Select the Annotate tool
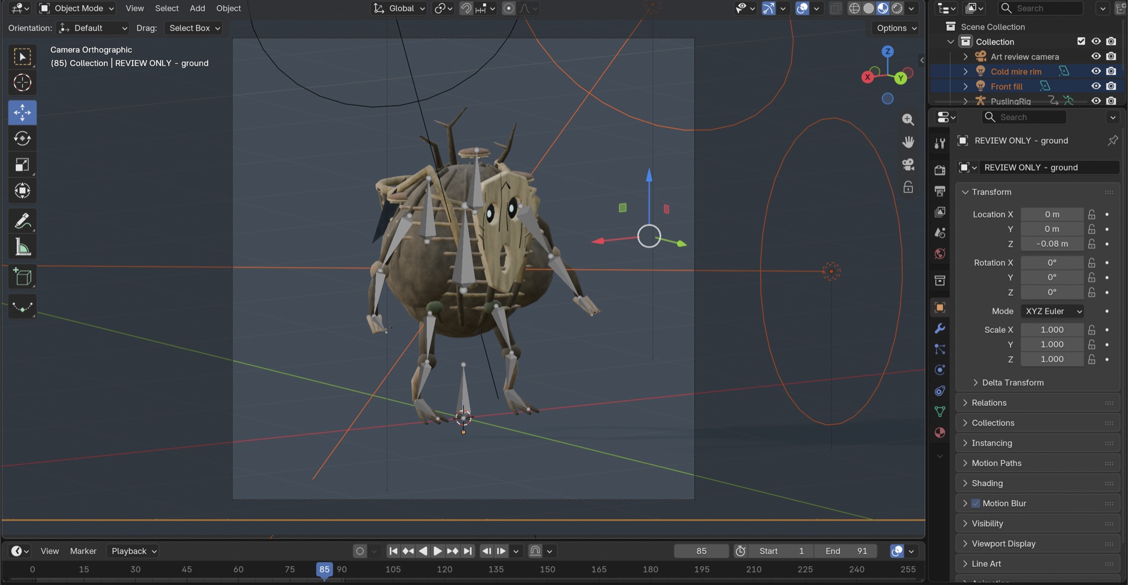The image size is (1128, 585). pyautogui.click(x=23, y=221)
